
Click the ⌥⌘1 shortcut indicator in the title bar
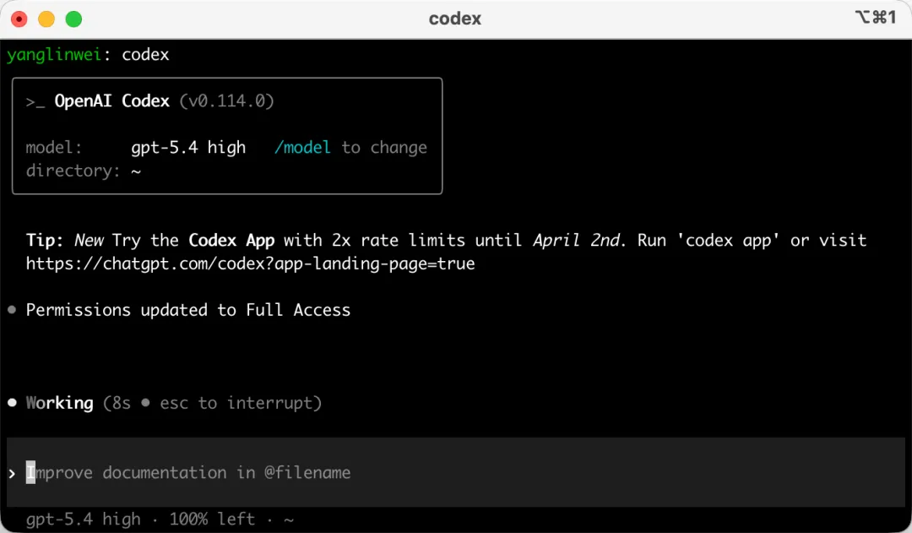pos(875,18)
